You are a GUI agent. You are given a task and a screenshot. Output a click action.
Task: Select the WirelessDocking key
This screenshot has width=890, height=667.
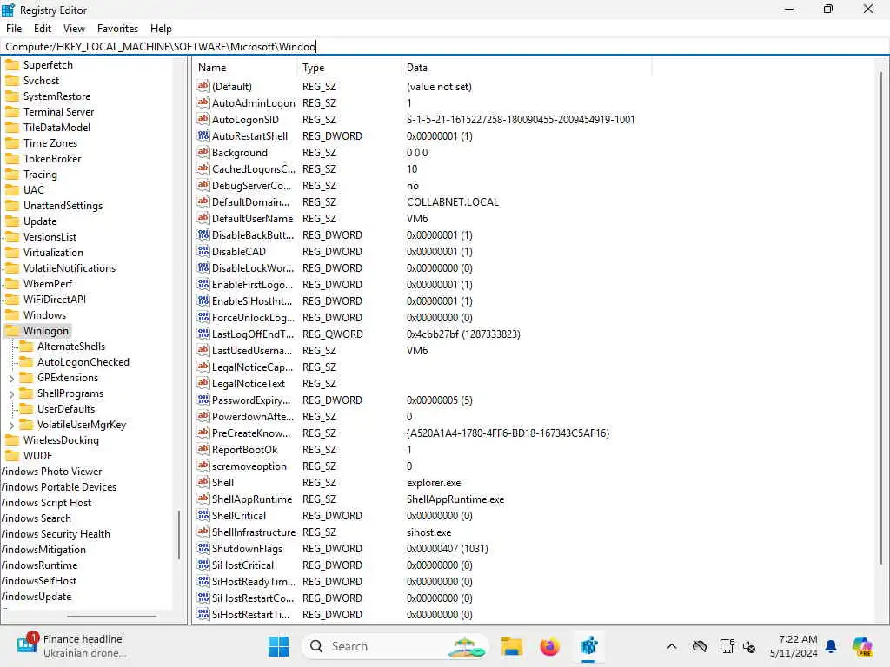(x=61, y=440)
